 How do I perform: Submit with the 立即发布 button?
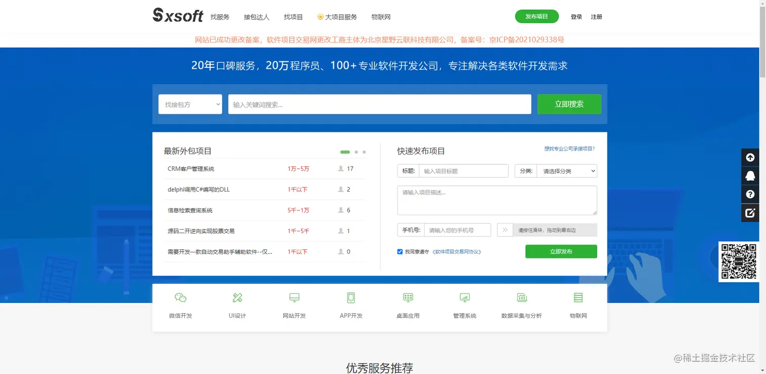click(x=561, y=251)
